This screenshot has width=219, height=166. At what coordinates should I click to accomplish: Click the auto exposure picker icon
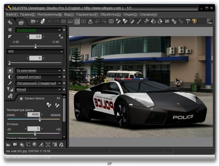coord(61,36)
